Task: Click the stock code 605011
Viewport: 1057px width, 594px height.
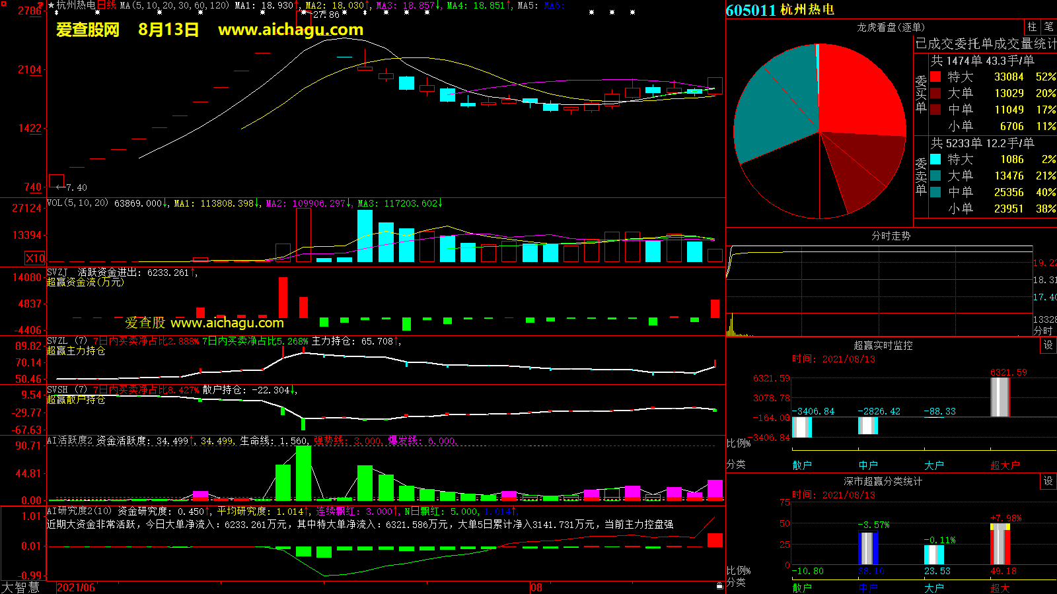Action: tap(750, 10)
